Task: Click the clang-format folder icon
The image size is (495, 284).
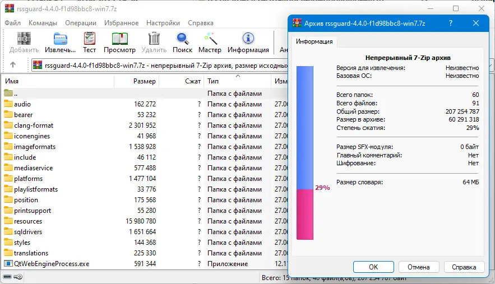Action: click(8, 125)
